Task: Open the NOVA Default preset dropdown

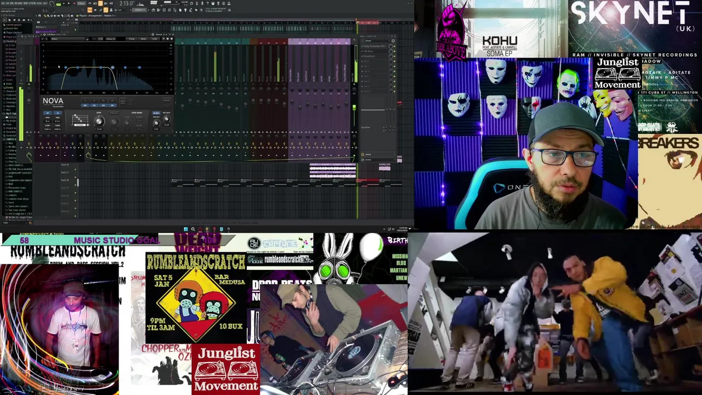Action: pyautogui.click(x=68, y=39)
